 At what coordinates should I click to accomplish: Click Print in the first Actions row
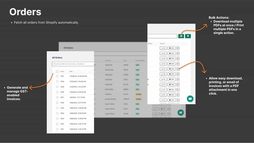tap(171, 48)
